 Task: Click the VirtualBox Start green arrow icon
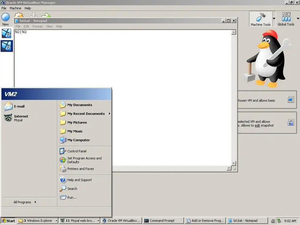[46, 15]
